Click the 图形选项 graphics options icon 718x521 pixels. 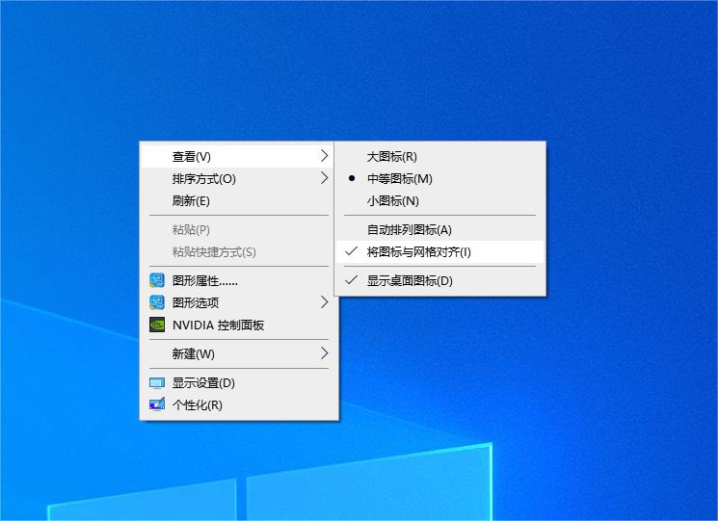pyautogui.click(x=157, y=303)
